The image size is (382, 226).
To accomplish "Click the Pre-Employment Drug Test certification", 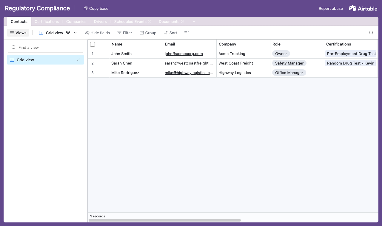I will tap(352, 54).
